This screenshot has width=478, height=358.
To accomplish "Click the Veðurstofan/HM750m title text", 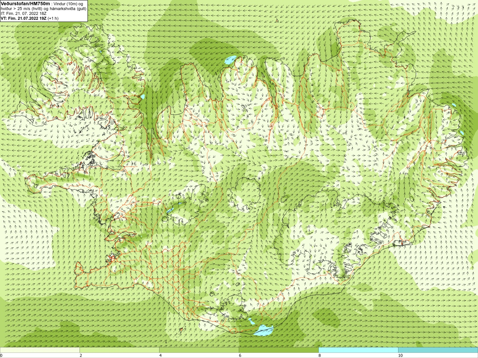I will tap(25, 3).
